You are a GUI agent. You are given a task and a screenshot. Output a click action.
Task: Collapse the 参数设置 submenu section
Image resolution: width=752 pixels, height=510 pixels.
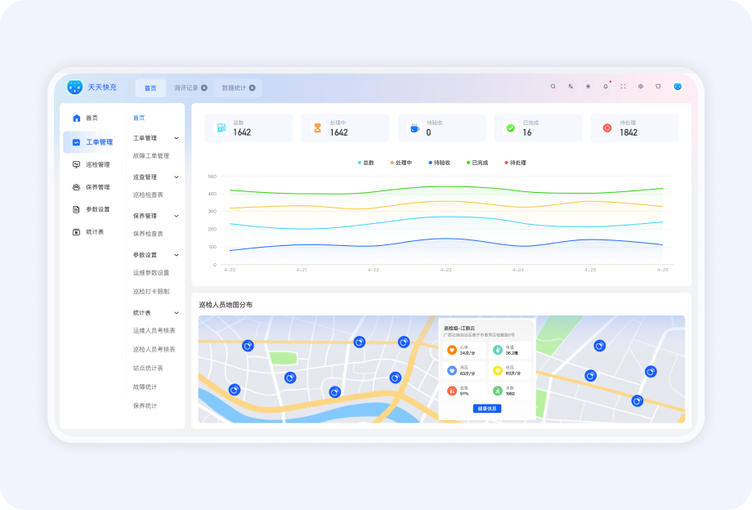tap(177, 255)
